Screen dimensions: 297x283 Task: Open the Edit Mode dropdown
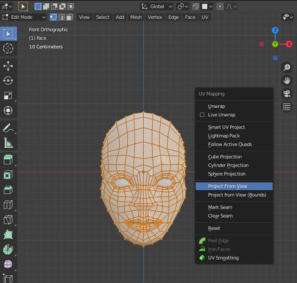coord(24,17)
